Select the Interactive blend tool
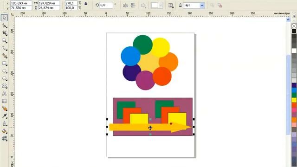 click(x=4, y=109)
